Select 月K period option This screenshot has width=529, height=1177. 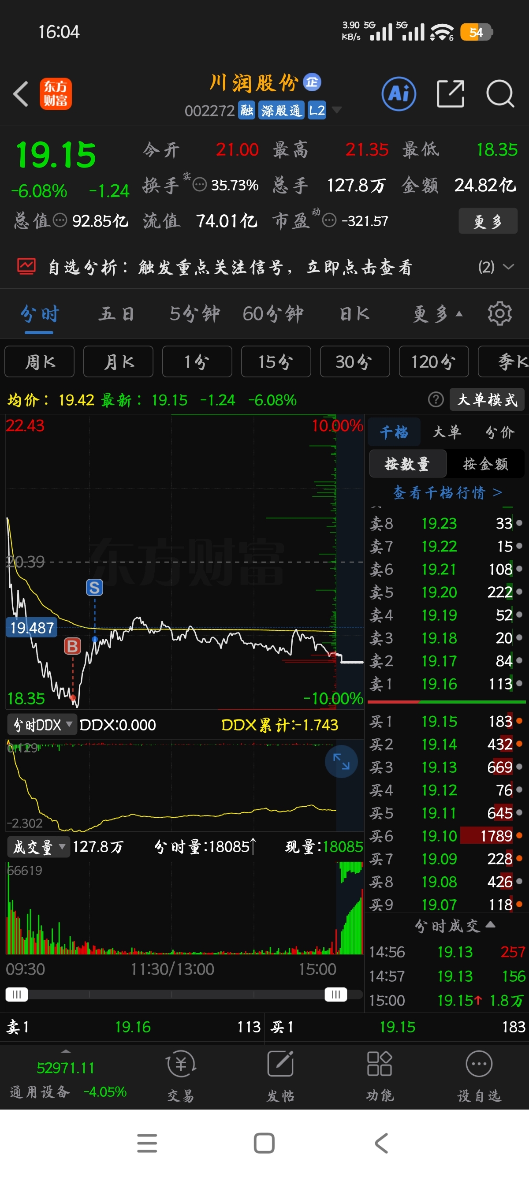118,361
